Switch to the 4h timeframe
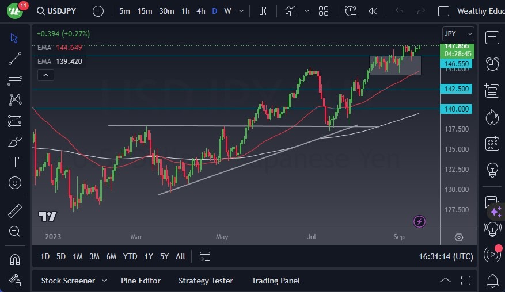 (200, 11)
